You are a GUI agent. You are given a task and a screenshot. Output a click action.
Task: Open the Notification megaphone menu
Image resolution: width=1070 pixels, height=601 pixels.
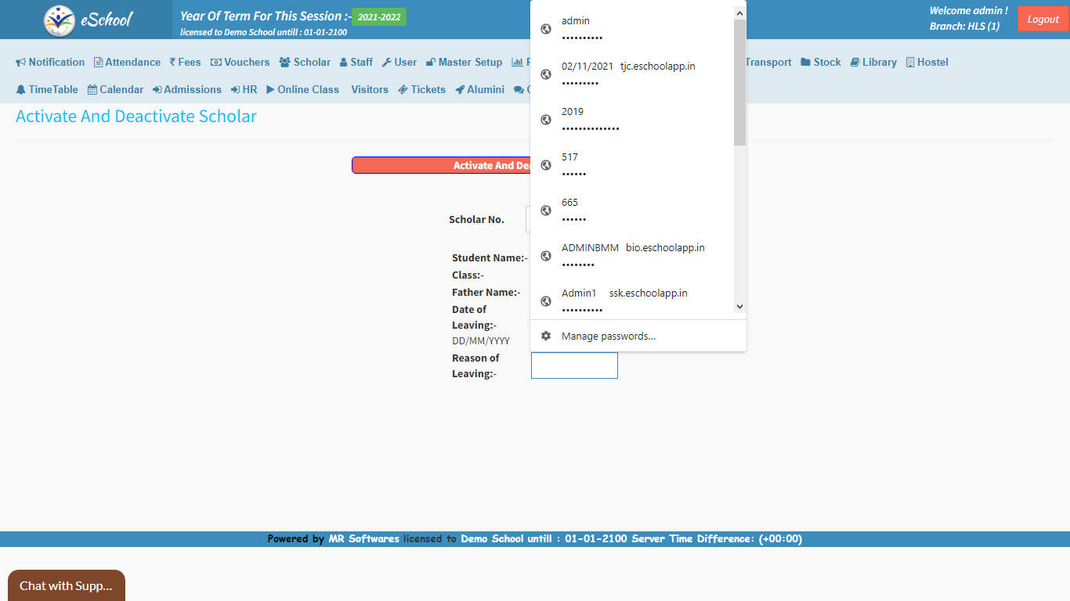coord(21,63)
